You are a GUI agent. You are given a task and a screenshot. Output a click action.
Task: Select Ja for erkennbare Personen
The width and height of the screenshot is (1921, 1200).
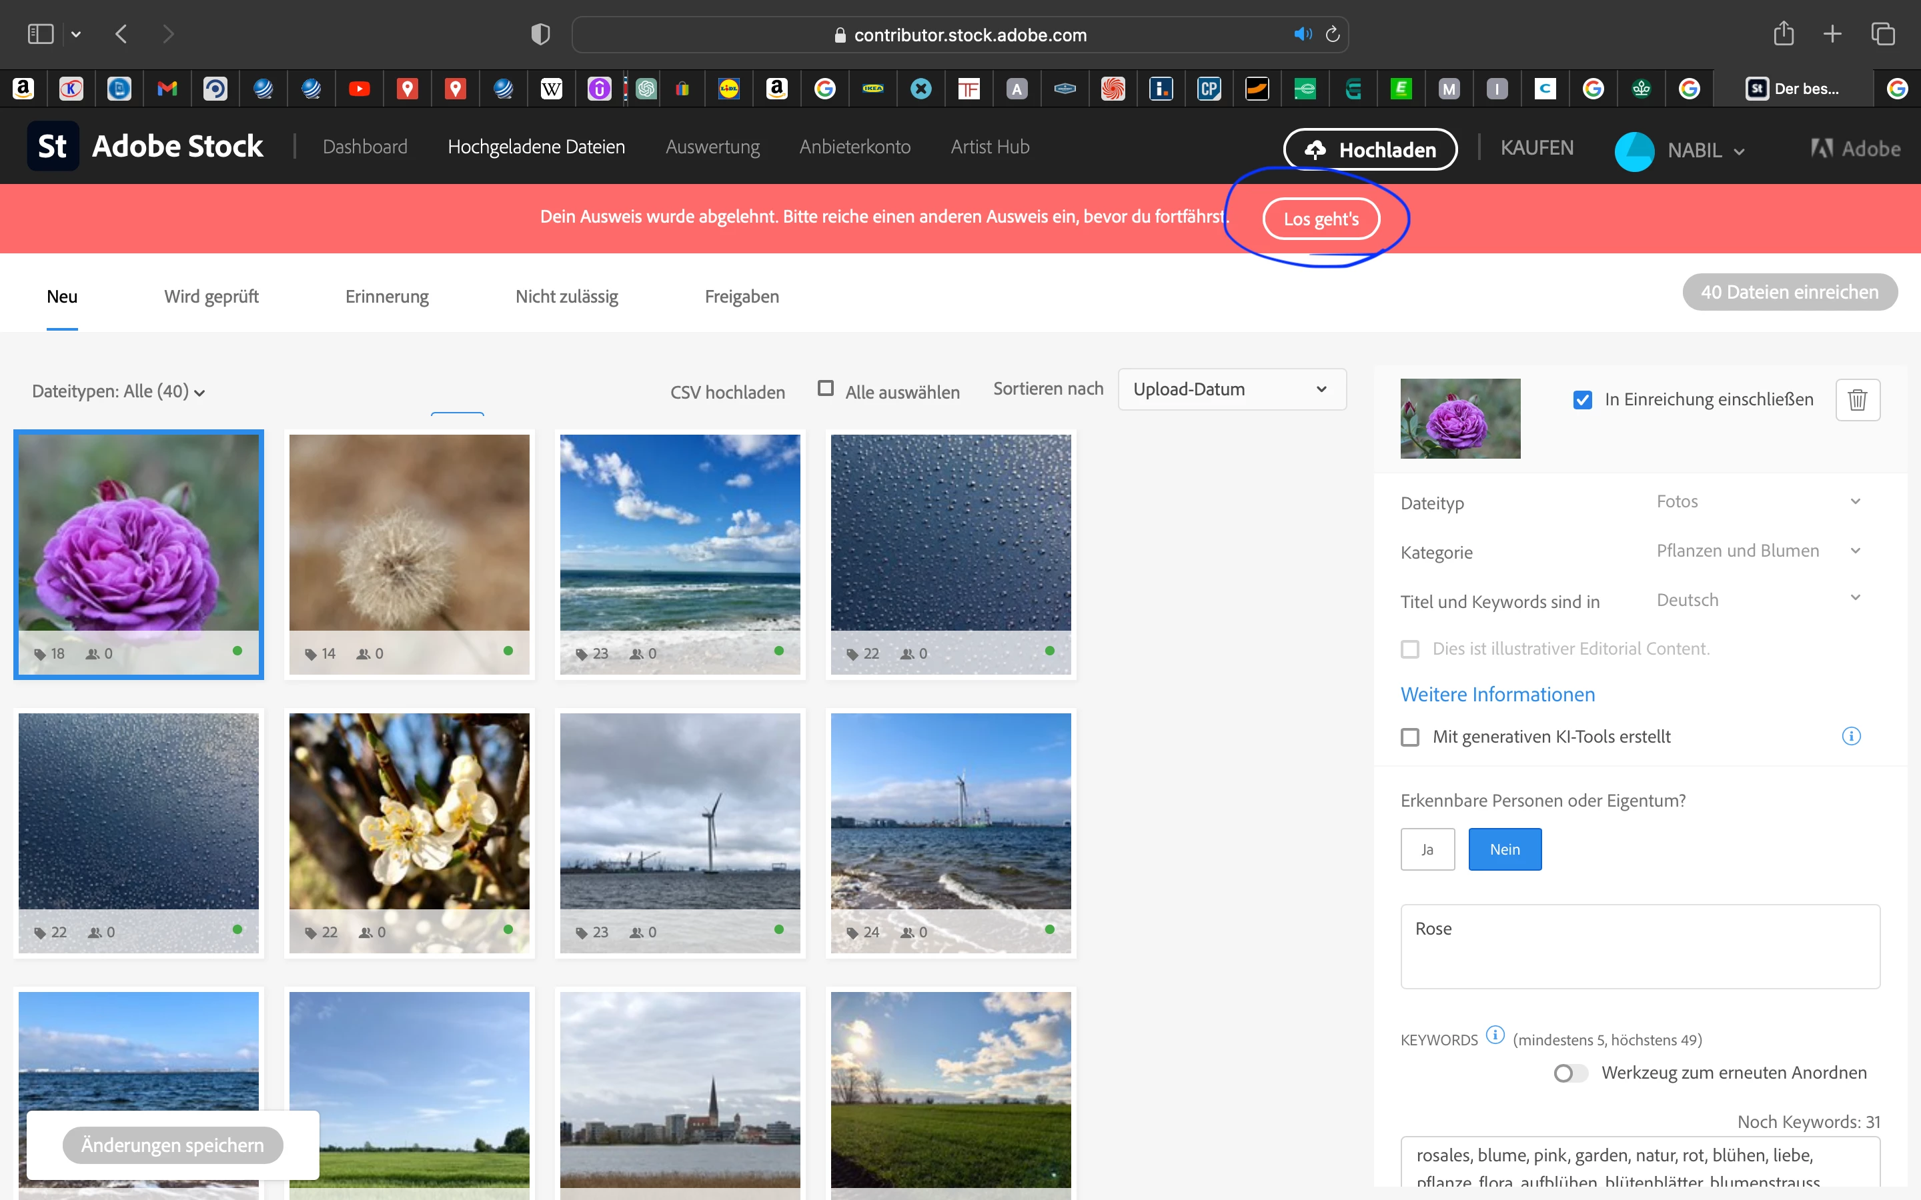pos(1427,849)
